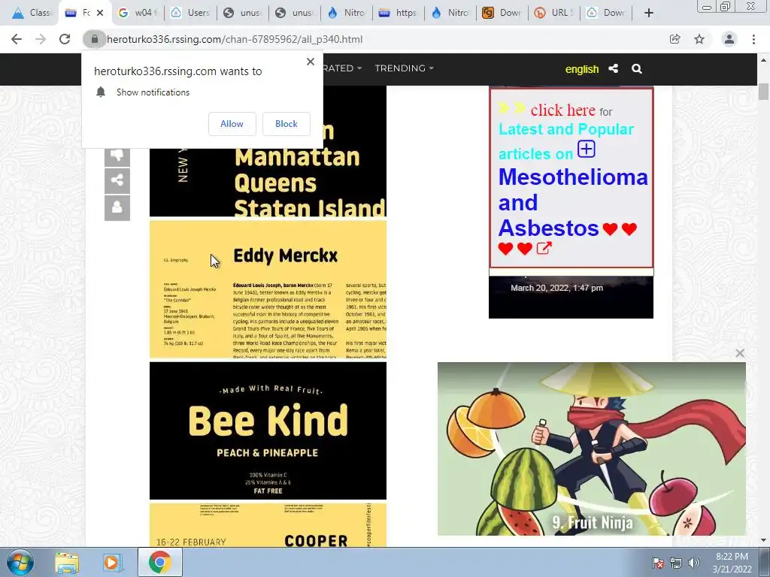Go back with the browser back arrow

17,39
